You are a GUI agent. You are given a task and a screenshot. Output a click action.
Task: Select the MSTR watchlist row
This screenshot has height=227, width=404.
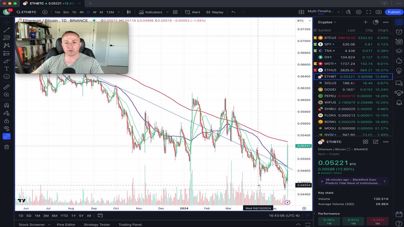click(x=353, y=64)
